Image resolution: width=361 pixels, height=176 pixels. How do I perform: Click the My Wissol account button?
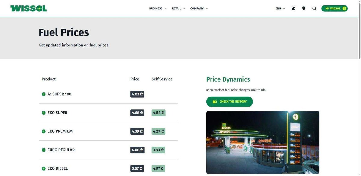coord(335,8)
